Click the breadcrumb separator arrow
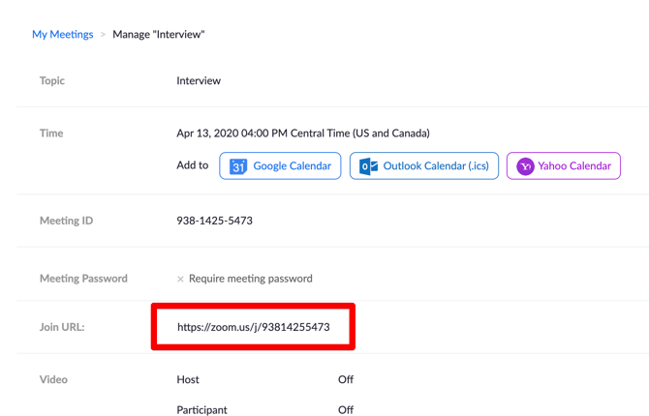This screenshot has width=649, height=416. point(103,35)
